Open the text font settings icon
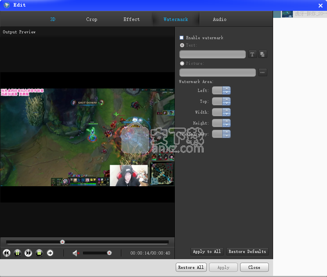The height and width of the screenshot is (277, 327). click(x=253, y=54)
